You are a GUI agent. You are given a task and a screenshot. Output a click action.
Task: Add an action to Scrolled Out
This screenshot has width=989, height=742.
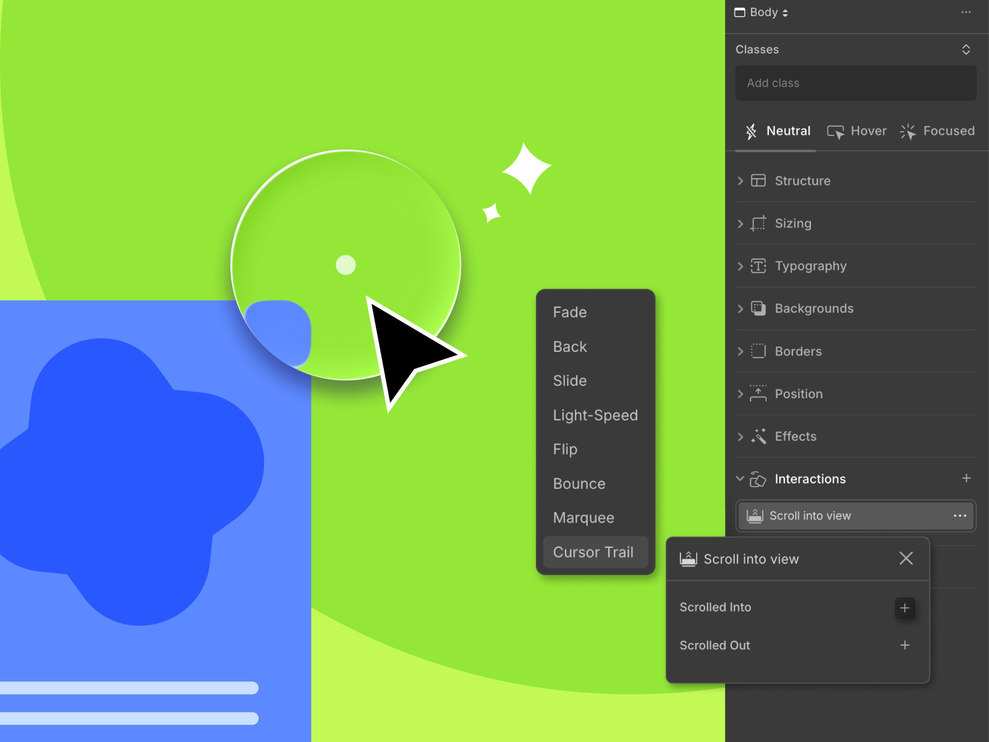(904, 646)
